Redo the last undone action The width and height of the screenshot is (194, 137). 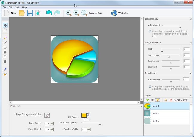(x=57, y=13)
